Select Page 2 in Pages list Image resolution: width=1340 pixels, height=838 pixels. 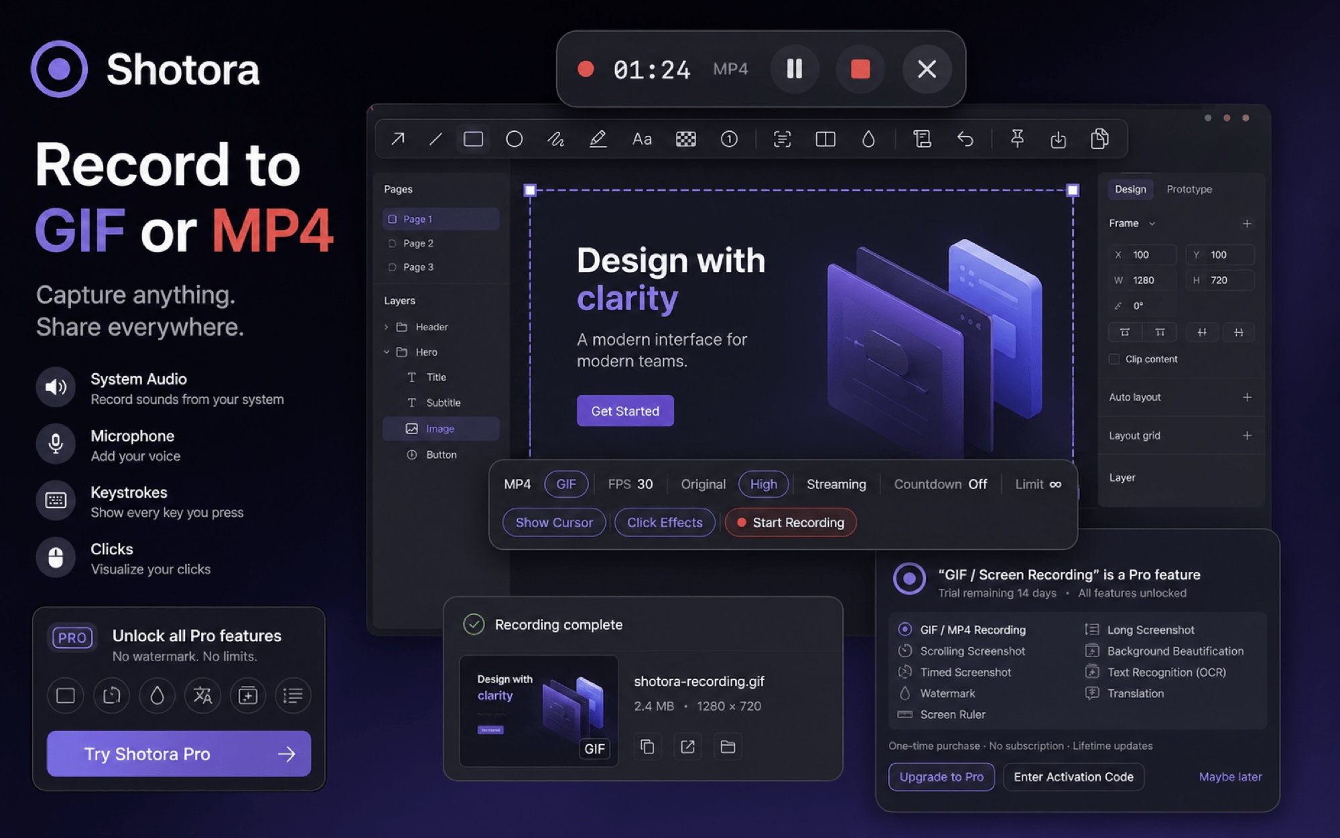pos(441,243)
